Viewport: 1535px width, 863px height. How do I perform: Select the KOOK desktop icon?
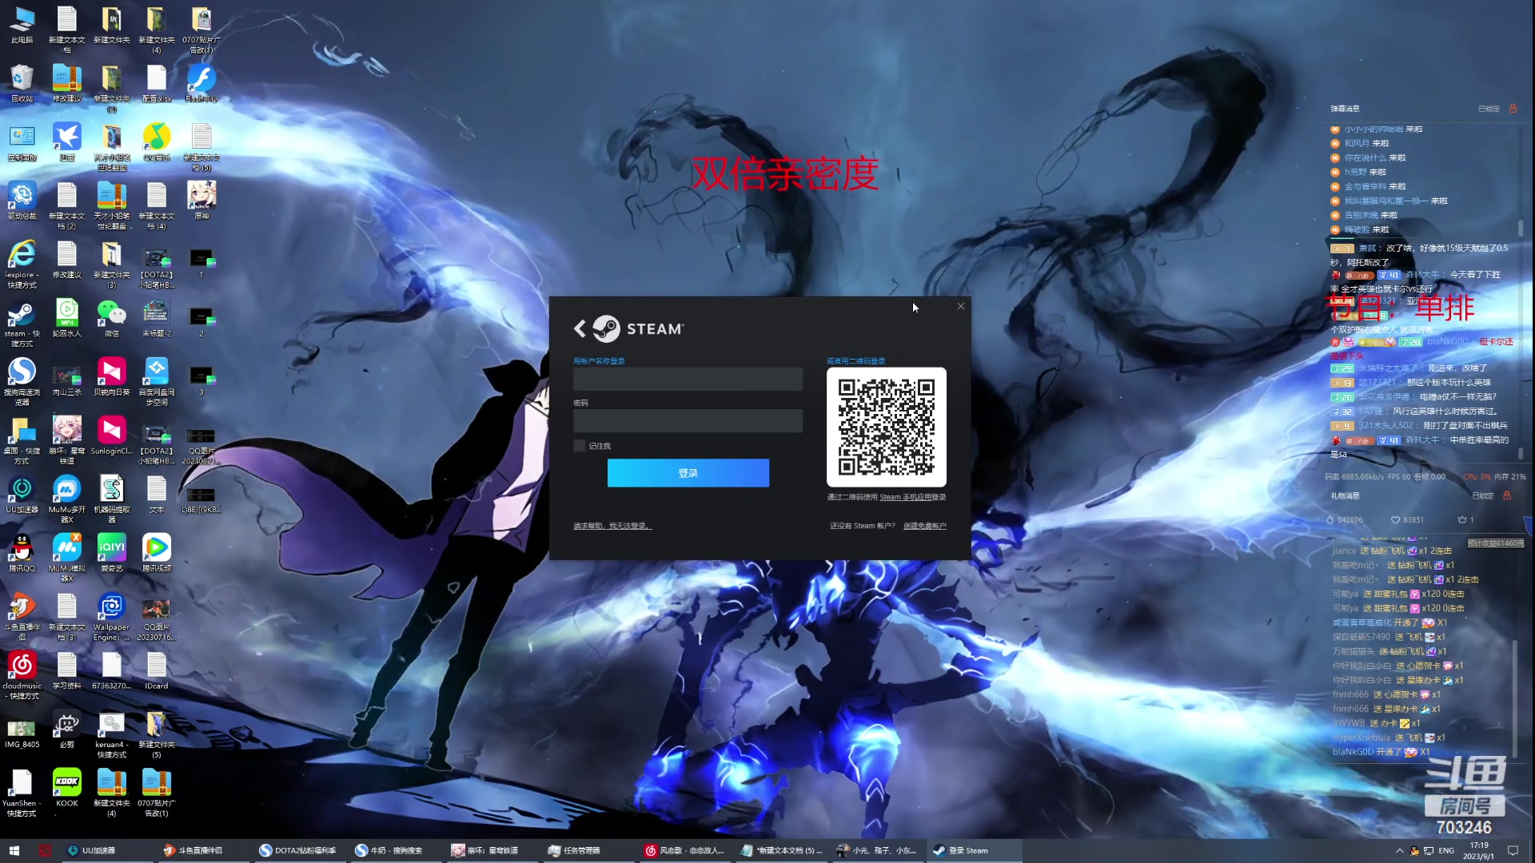pos(67,789)
